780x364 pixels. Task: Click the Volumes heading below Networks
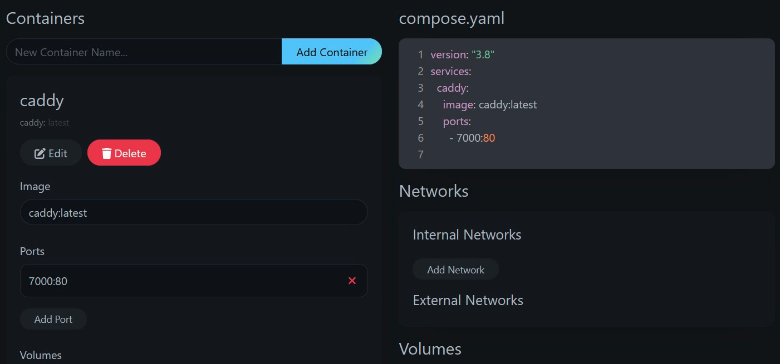(x=430, y=349)
